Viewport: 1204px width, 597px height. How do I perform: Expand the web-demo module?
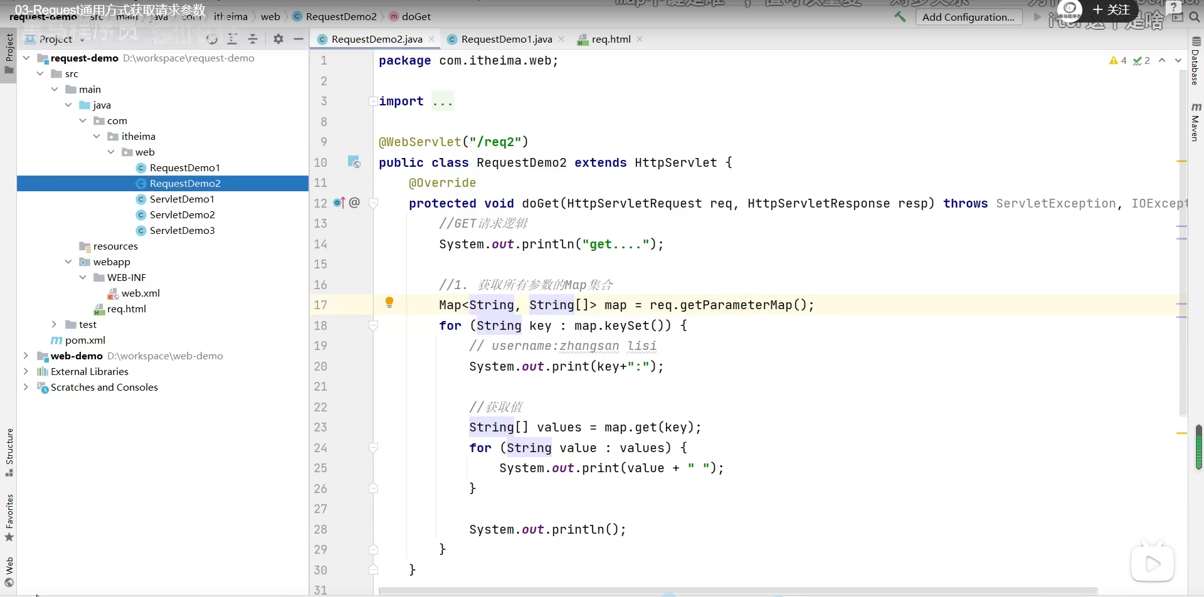[x=26, y=356]
